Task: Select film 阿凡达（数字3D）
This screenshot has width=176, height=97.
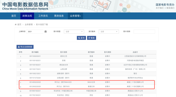Action: point(63,87)
